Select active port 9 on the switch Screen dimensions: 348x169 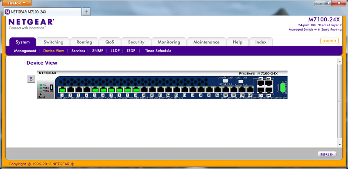pos(128,90)
